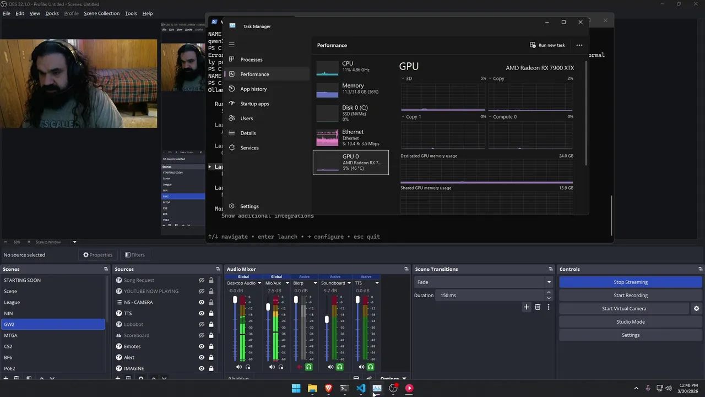Float the Scenes dock panel icon
This screenshot has width=705, height=397.
(106, 269)
